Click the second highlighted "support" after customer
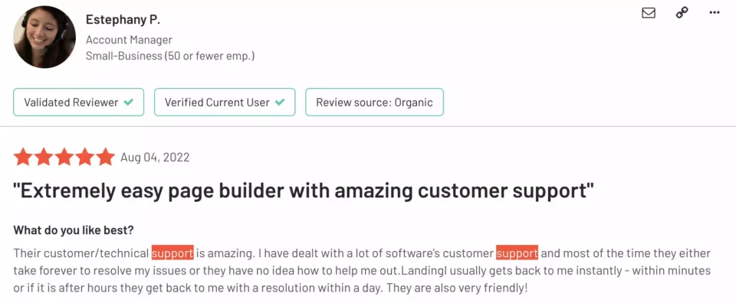Image resolution: width=736 pixels, height=303 pixels. 517,253
